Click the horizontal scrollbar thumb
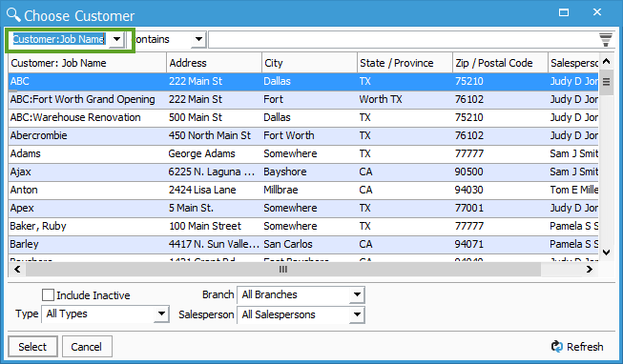Image resolution: width=623 pixels, height=364 pixels. click(283, 269)
